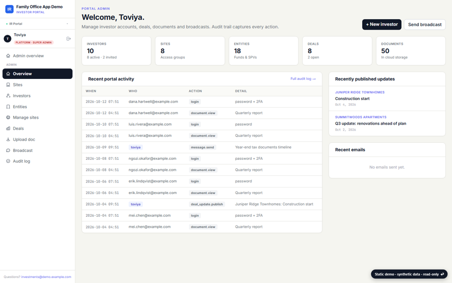Click the WHEN column header
452x283 pixels.
91,91
